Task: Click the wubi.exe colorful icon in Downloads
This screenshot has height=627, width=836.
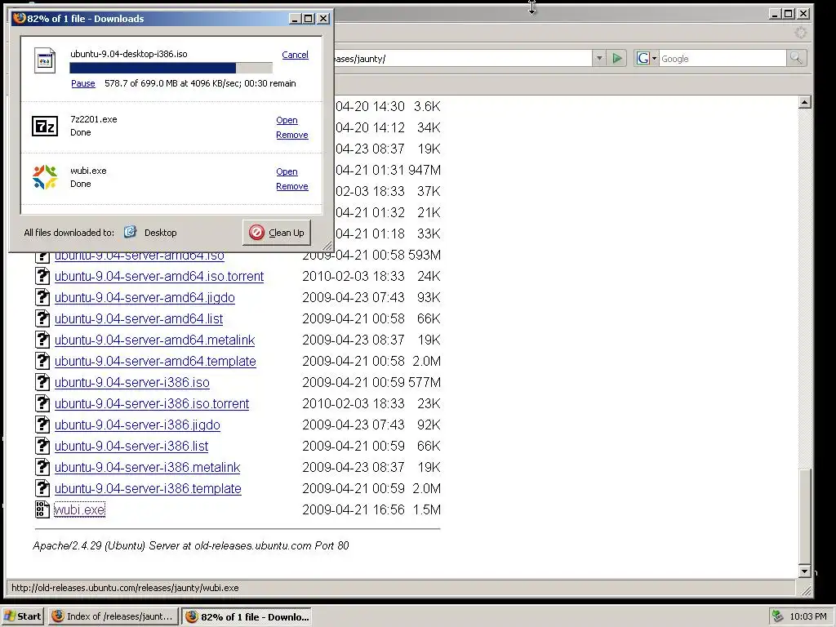Action: click(x=45, y=177)
